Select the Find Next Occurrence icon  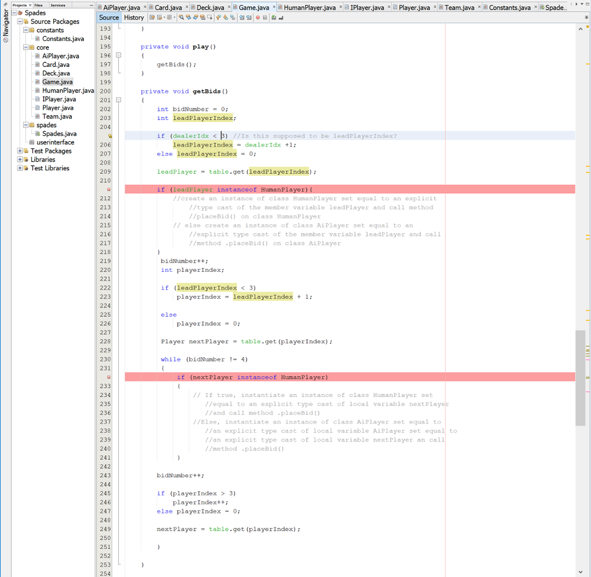pyautogui.click(x=196, y=18)
